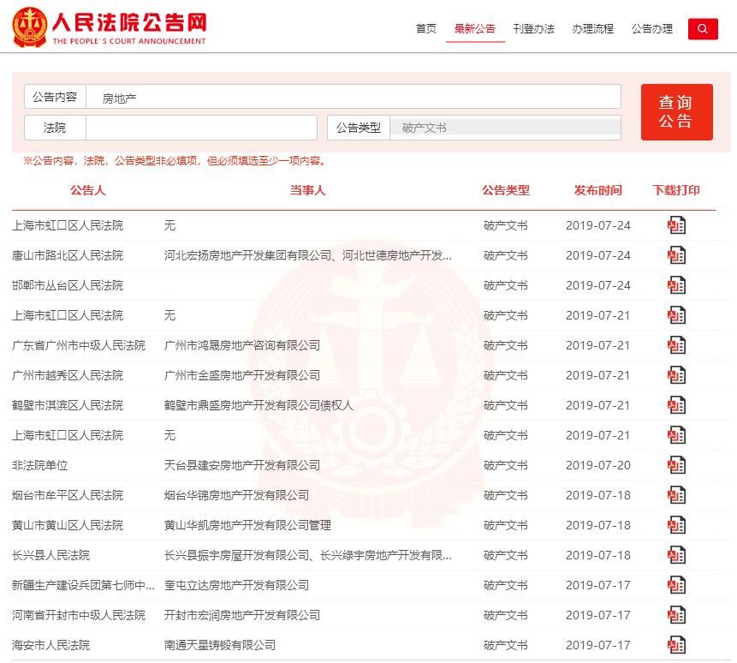Image resolution: width=737 pixels, height=663 pixels.
Task: Click the PDF icon in the 海安市人民法院 row
Action: coord(676,645)
